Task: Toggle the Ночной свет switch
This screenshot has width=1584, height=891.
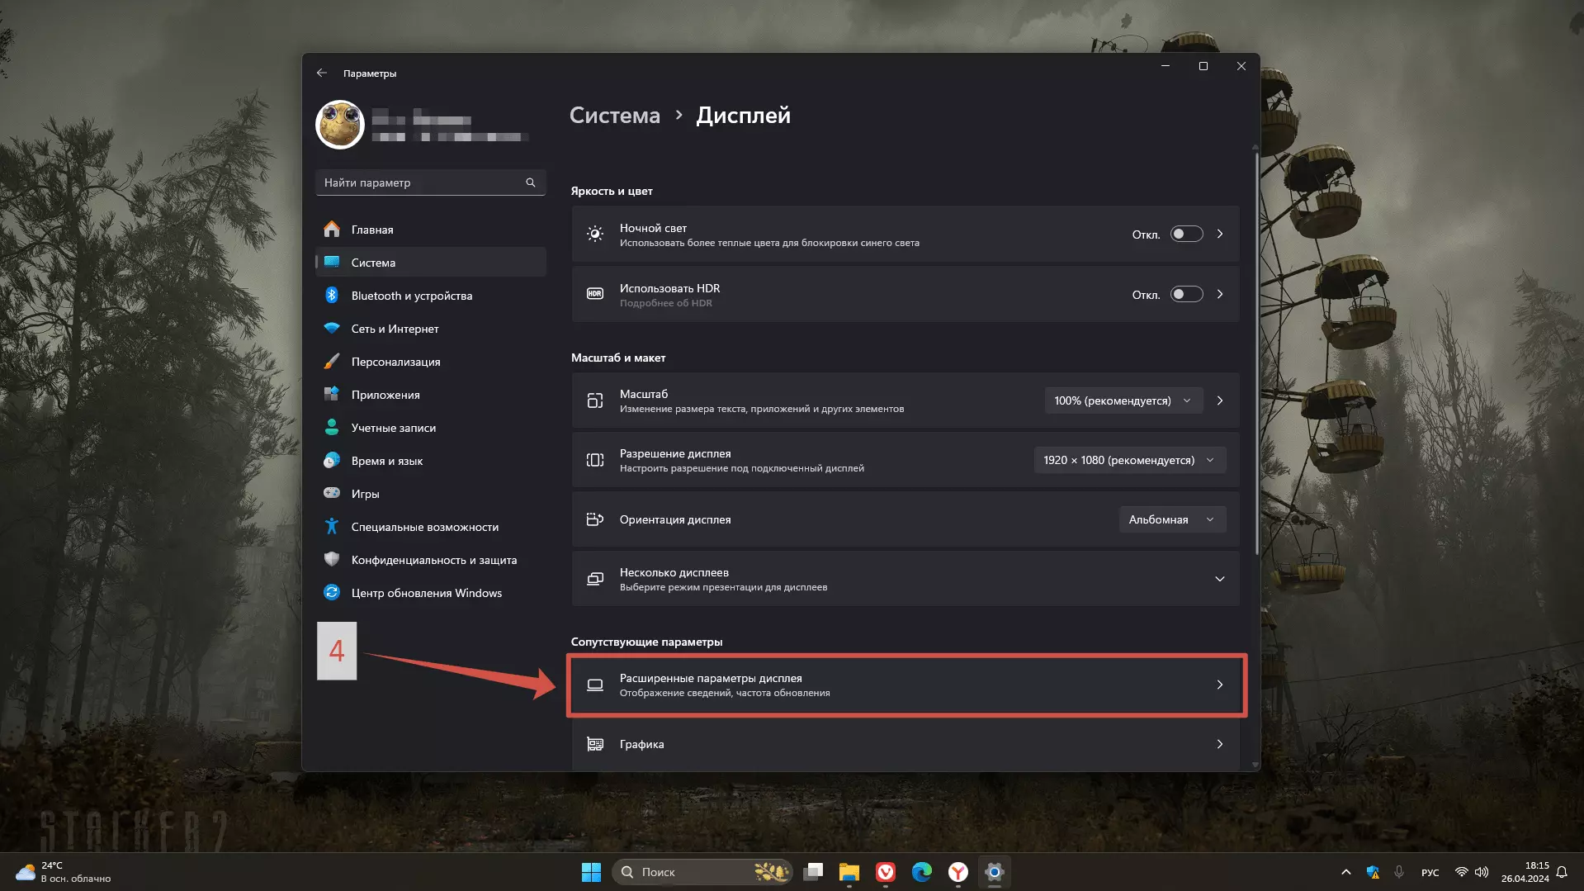Action: click(x=1186, y=235)
